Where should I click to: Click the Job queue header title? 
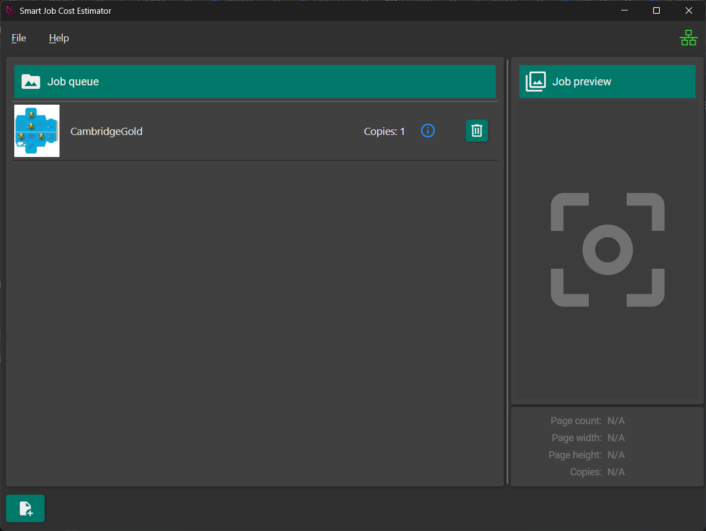[73, 82]
